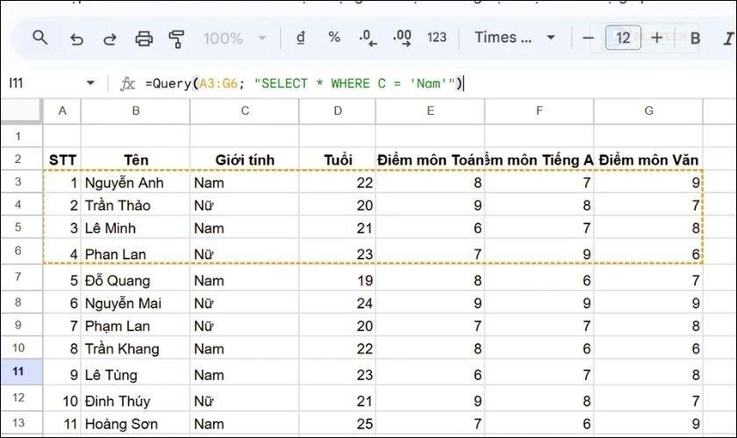Click the print icon
737x438 pixels.
[x=144, y=38]
